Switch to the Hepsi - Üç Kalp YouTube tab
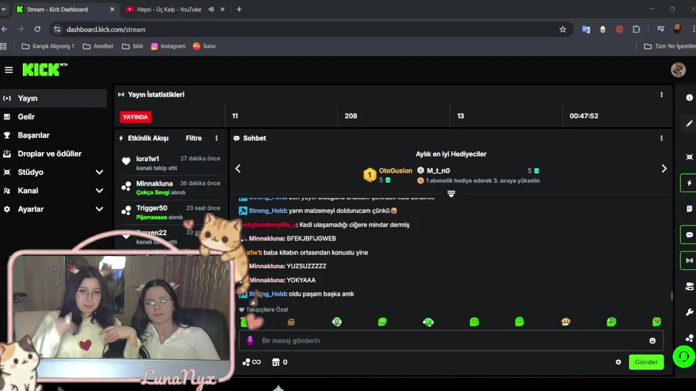The image size is (696, 391). (169, 9)
